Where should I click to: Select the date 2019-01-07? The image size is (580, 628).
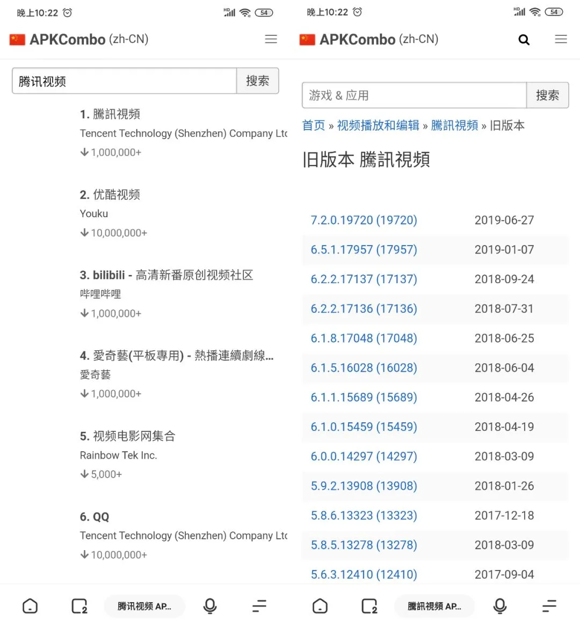point(504,249)
